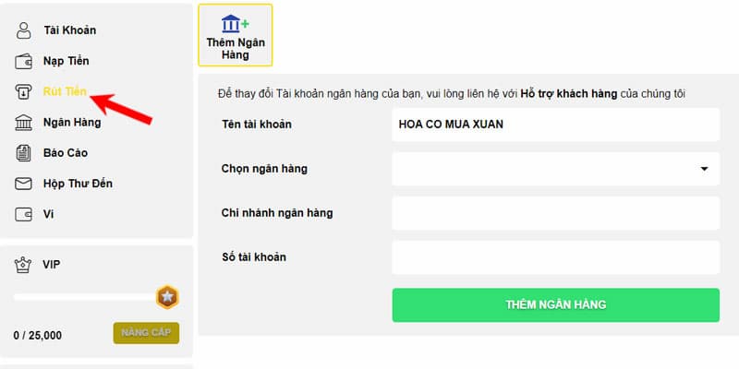Open the Thêm Ngân Hàng tab
This screenshot has width=739, height=369.
236,35
